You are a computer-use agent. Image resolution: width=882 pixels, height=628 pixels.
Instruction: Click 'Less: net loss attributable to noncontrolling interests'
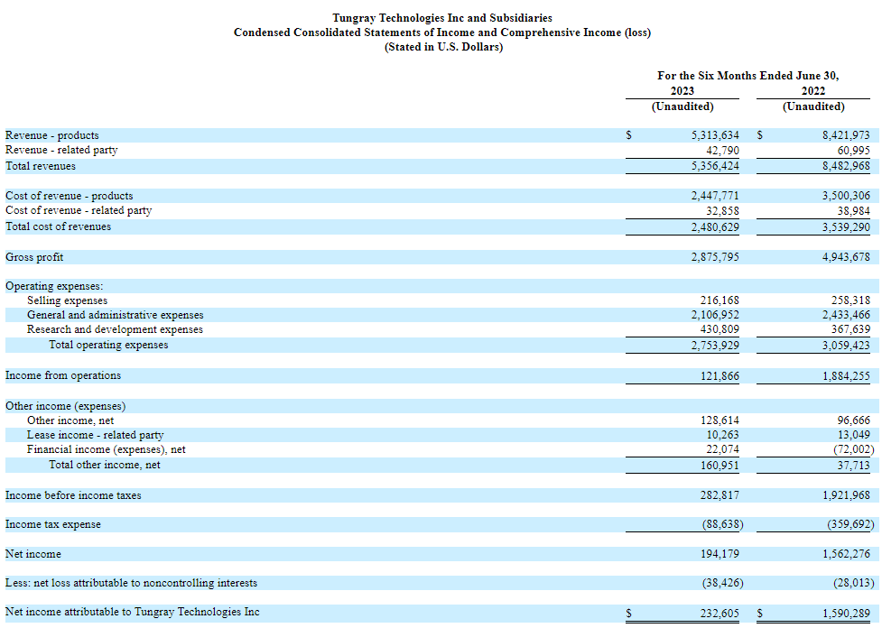(131, 583)
